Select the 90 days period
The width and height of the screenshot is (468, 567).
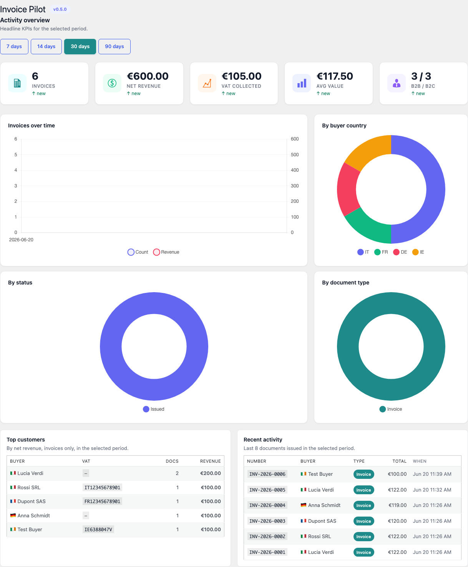coord(115,47)
